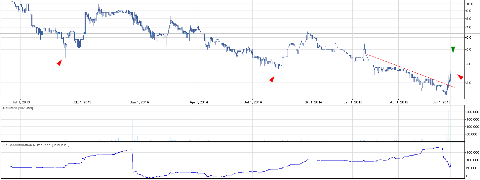This screenshot has width=480, height=180.
Task: Click the green down arrow marker
Action: tap(453, 50)
